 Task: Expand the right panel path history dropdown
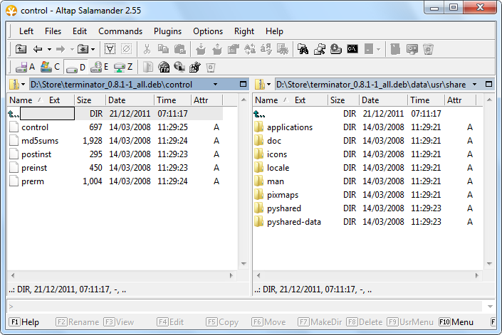tap(474, 85)
